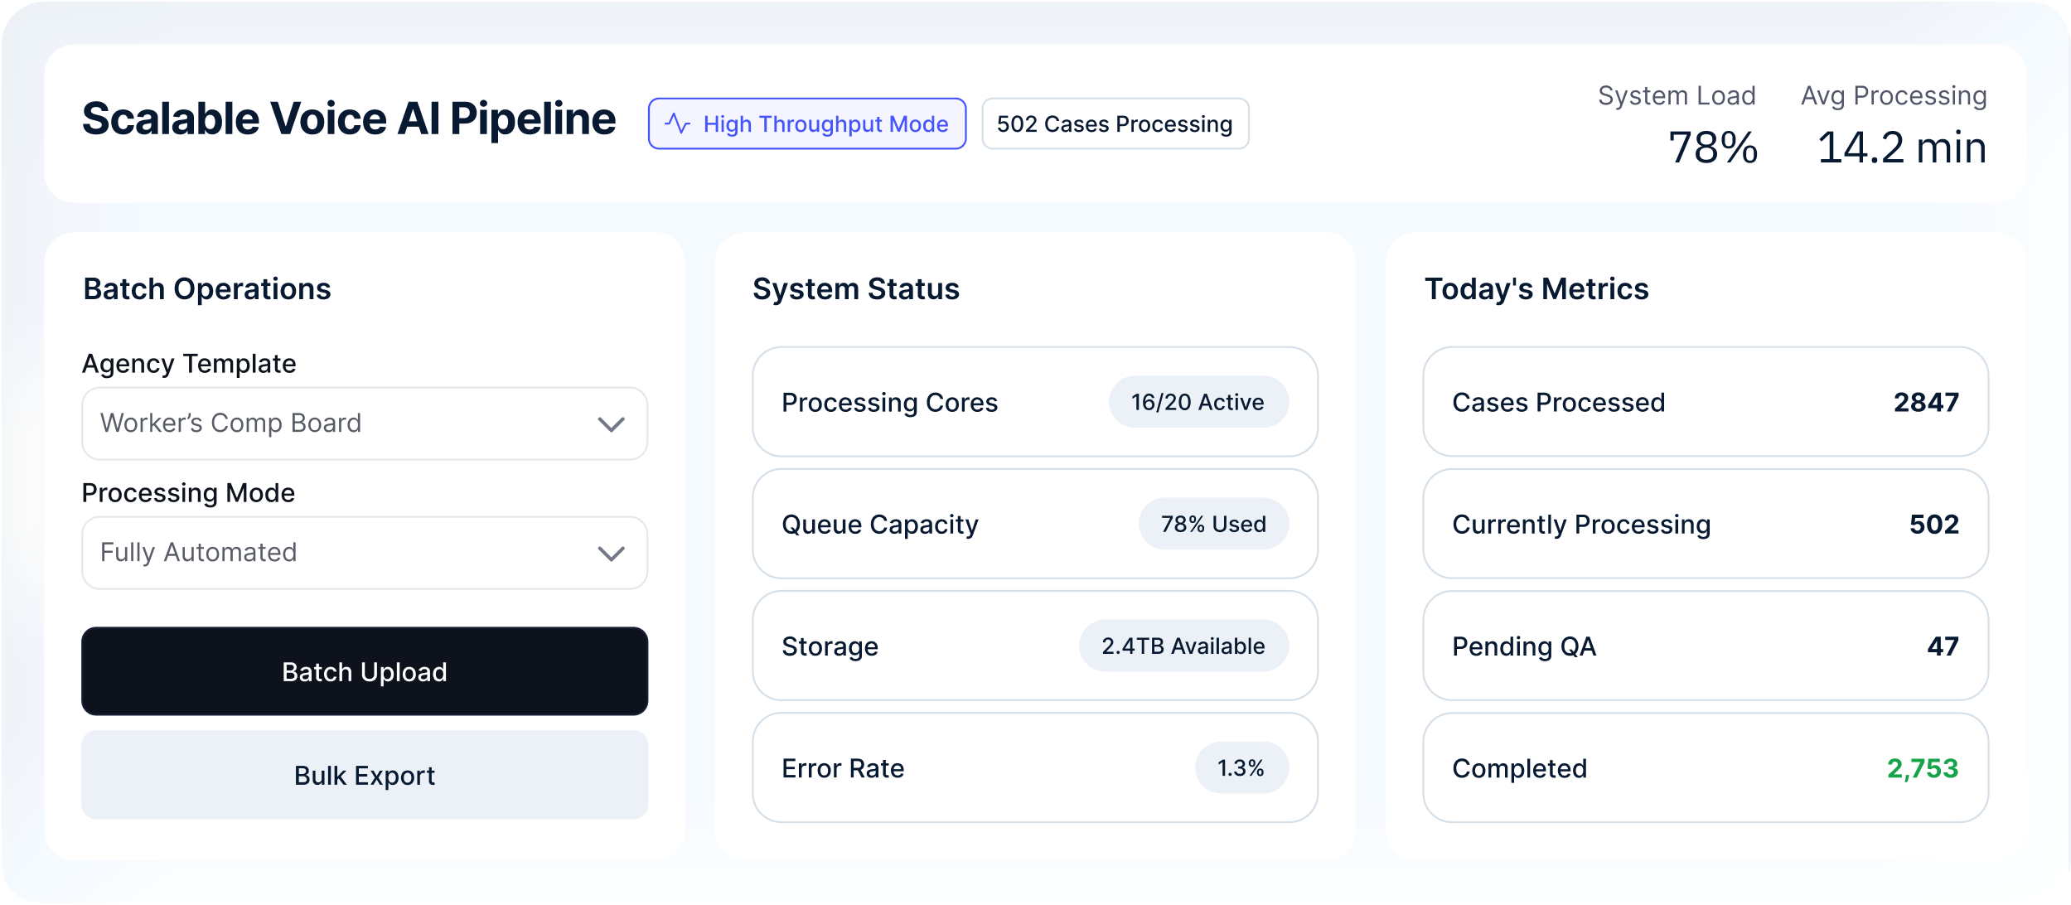The height and width of the screenshot is (905, 2071).
Task: Select the Processing Cores status row
Action: tap(912, 403)
